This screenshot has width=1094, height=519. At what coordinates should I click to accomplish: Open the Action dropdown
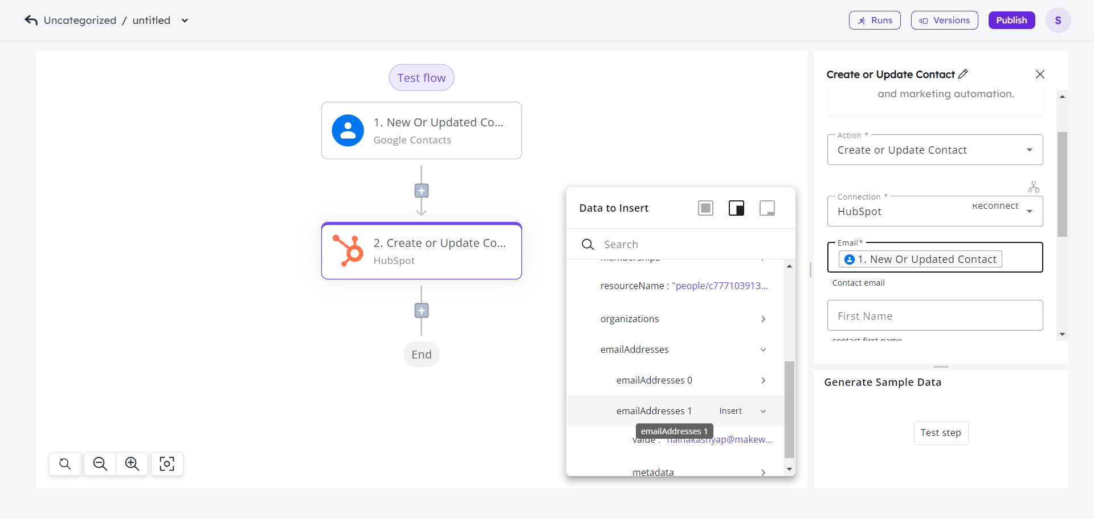[935, 150]
